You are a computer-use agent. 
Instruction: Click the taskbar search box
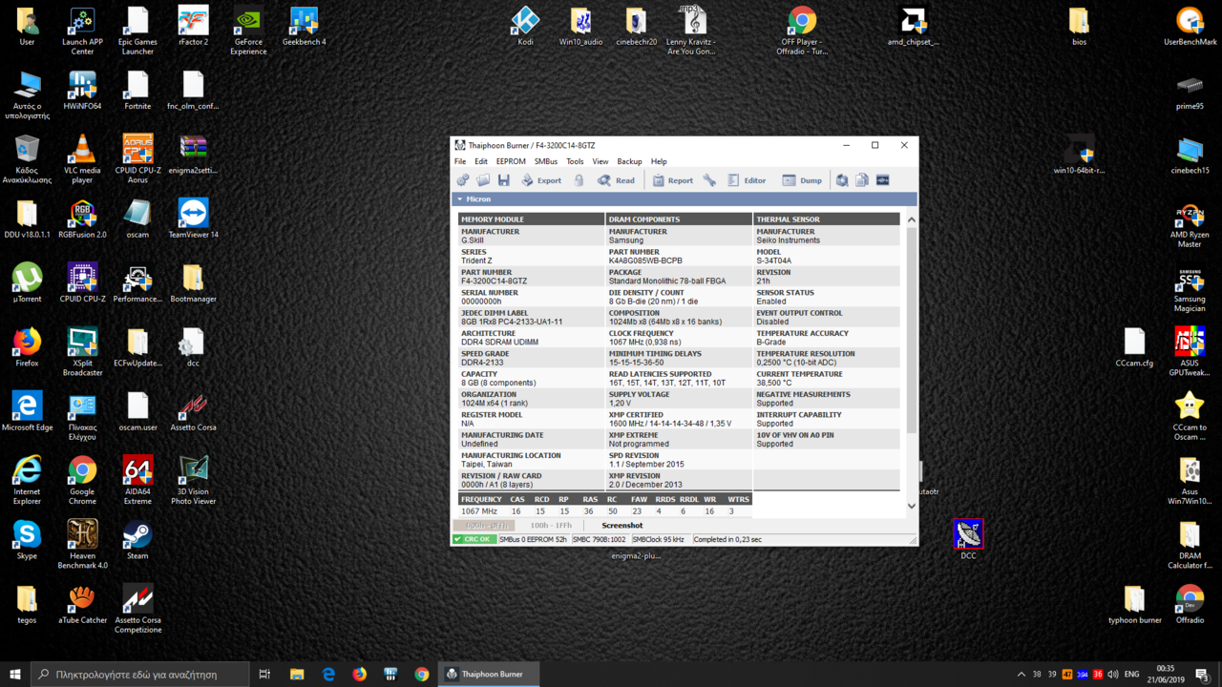coord(140,674)
